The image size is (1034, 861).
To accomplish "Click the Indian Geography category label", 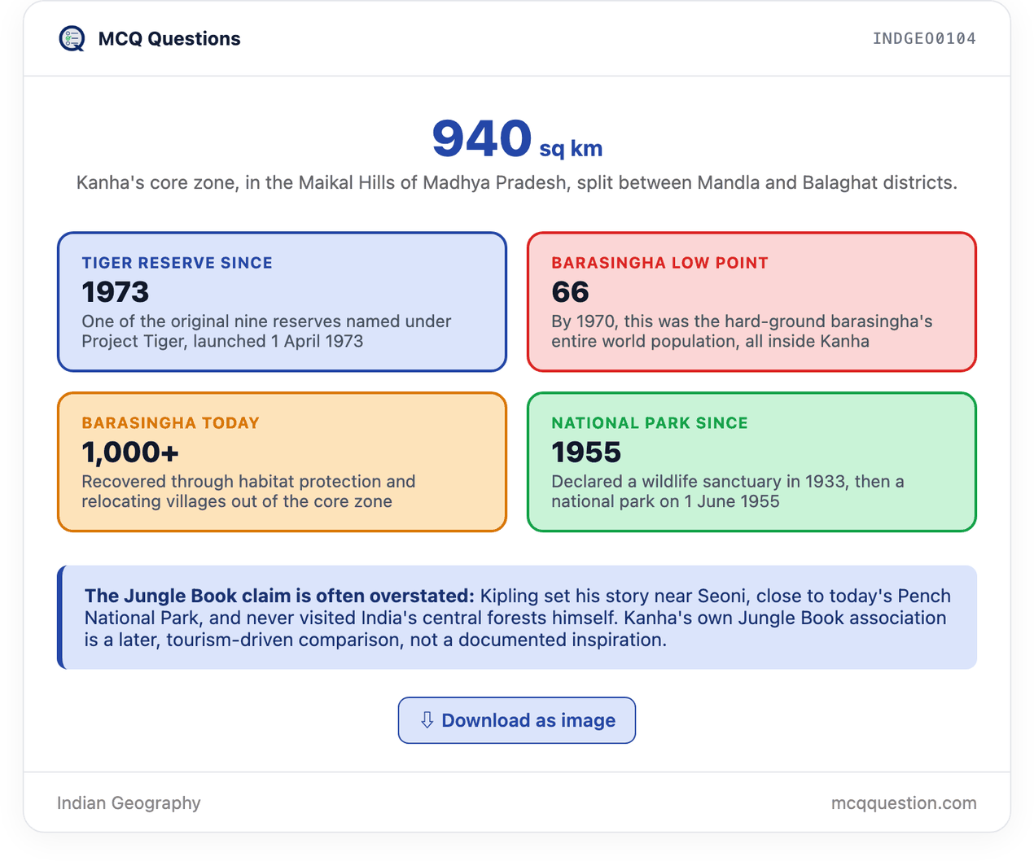I will tap(129, 803).
